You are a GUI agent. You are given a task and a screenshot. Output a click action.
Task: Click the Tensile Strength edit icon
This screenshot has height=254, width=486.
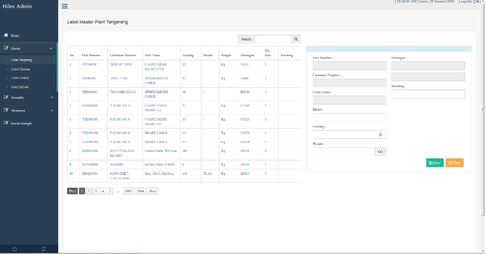pos(6,123)
